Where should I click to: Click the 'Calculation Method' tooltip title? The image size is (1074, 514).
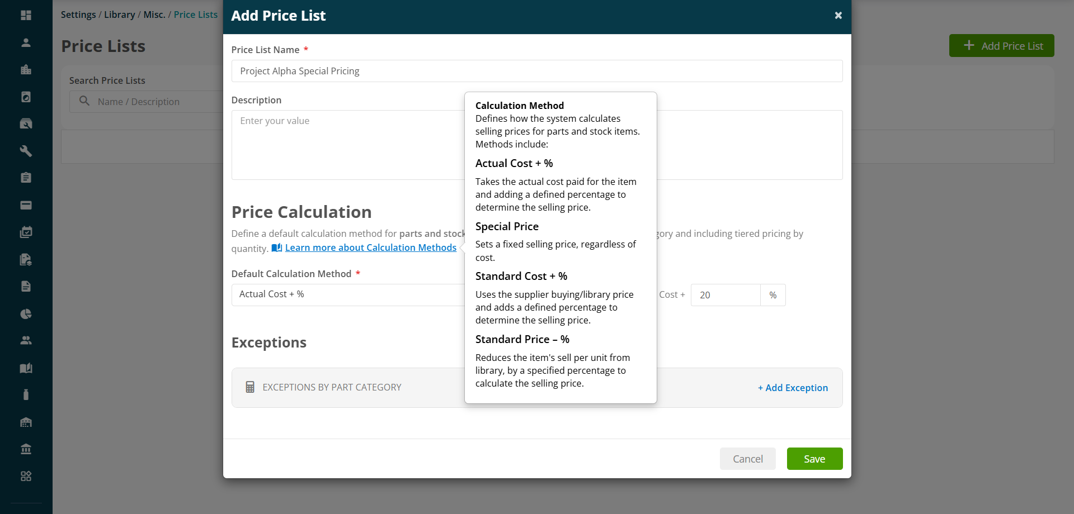click(520, 106)
